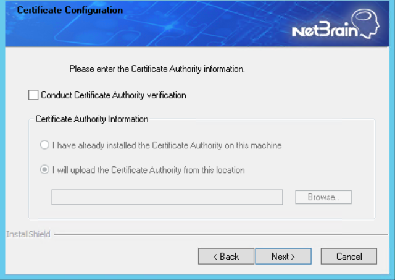Click the blue header banner background

(185, 28)
